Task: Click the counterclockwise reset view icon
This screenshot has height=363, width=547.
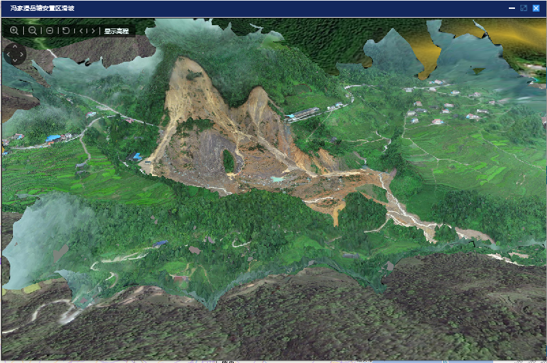Action: tap(66, 31)
